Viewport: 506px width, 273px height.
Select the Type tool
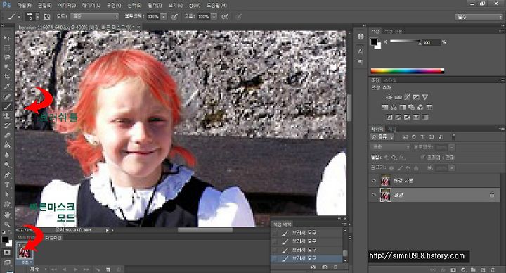[7, 185]
